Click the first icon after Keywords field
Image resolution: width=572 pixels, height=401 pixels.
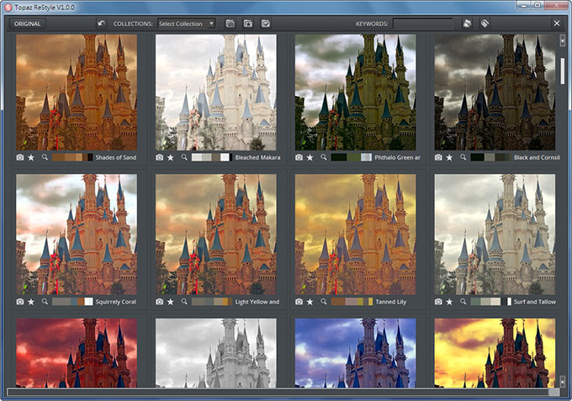tap(467, 24)
